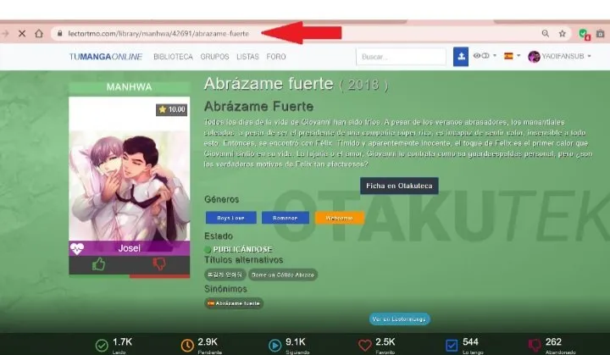
Task: Click the manhwa cover image
Action: pyautogui.click(x=129, y=185)
